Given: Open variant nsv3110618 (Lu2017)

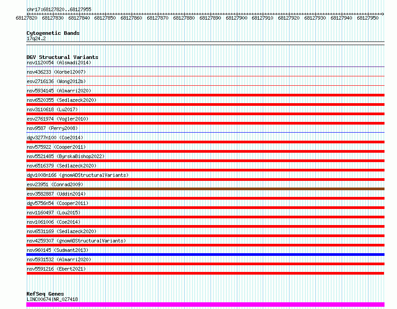Looking at the screenshot, I should 52,109.
